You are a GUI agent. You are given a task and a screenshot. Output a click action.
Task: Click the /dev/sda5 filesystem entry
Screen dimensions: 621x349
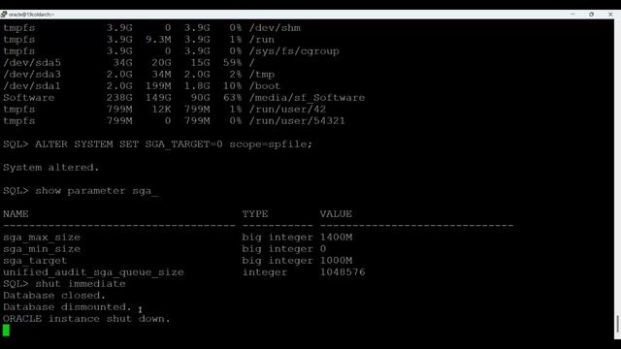(x=32, y=63)
